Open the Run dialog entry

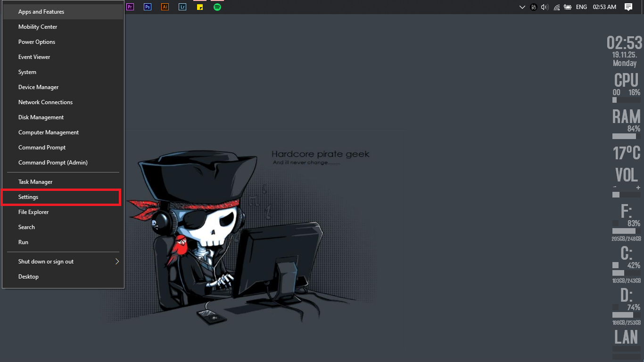pyautogui.click(x=63, y=242)
